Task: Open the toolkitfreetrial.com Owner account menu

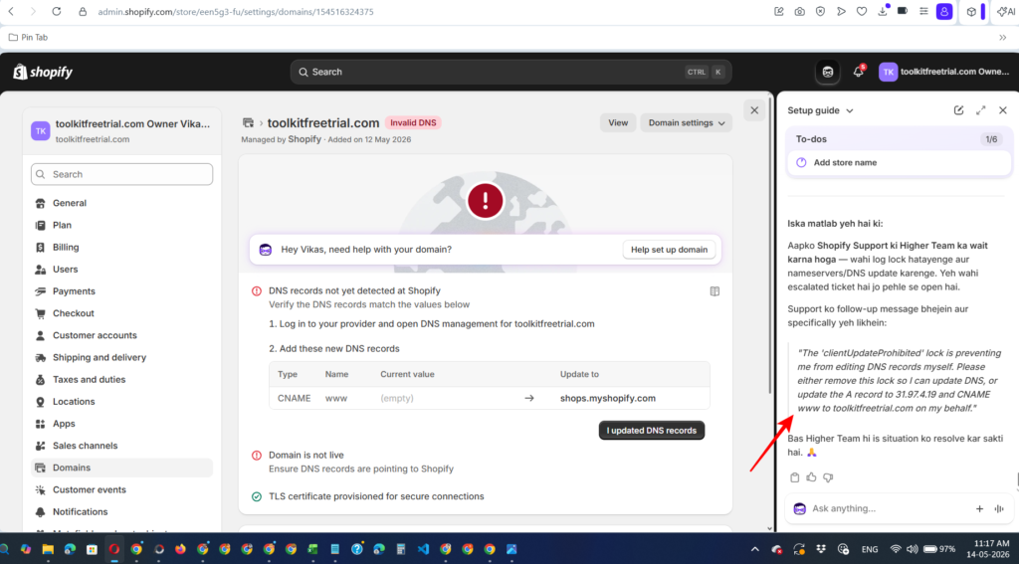Action: pos(944,73)
